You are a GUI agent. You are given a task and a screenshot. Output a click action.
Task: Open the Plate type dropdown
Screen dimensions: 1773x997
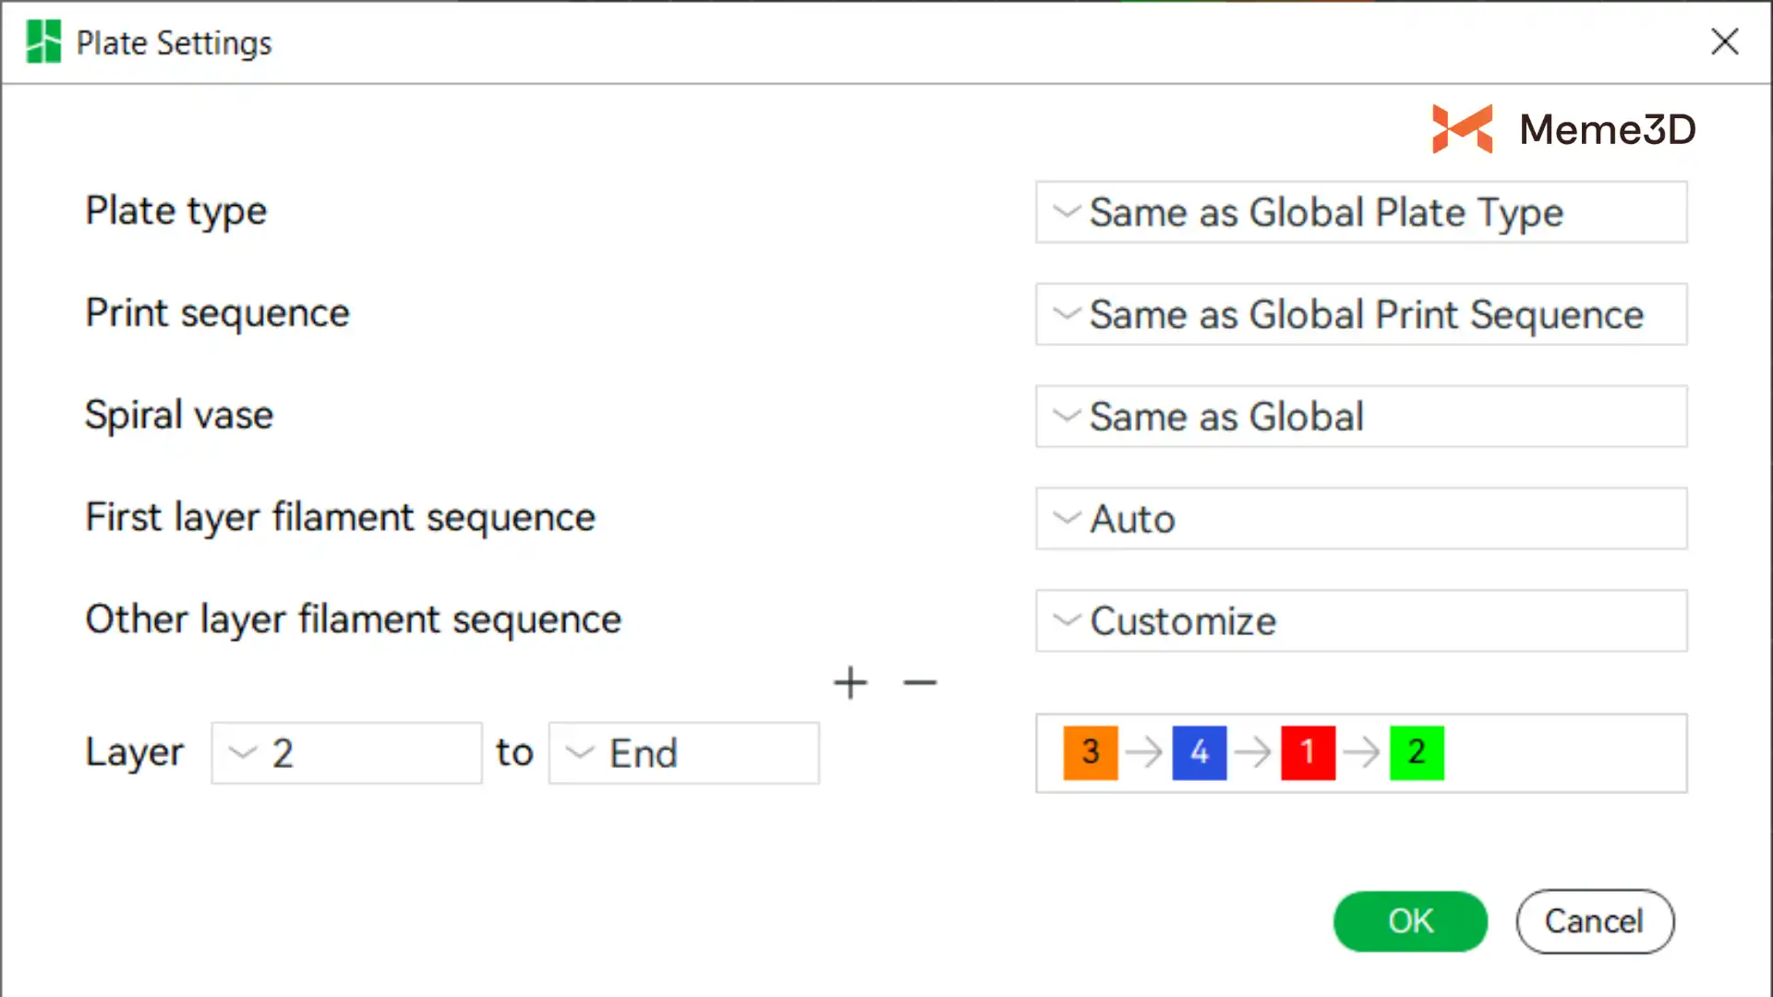tap(1361, 212)
